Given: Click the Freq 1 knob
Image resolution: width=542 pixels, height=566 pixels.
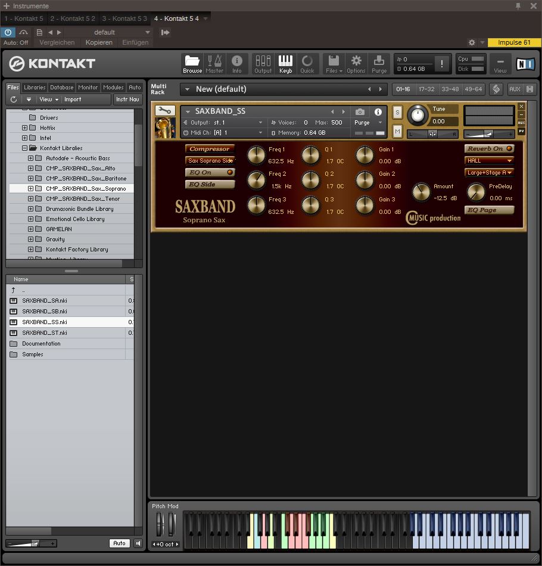Looking at the screenshot, I should click(x=256, y=156).
